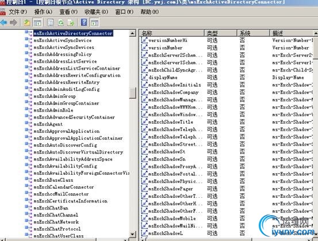Viewport: 318px width, 241px height.
Task: Click the attribute icon beside msExchShadowMobile
Action: (144, 218)
